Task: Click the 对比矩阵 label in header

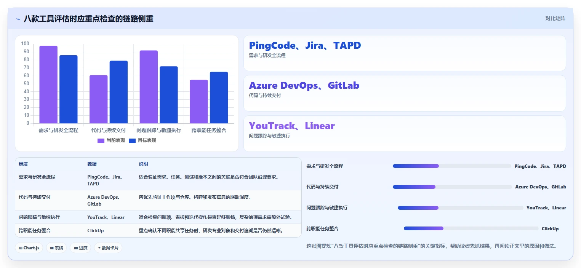Action: [x=555, y=18]
